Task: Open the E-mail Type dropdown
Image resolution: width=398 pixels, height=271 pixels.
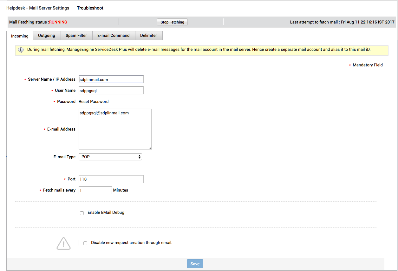Action: tap(110, 157)
